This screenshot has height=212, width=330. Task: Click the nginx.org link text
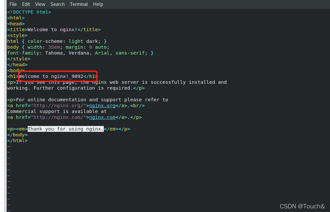pos(102,106)
